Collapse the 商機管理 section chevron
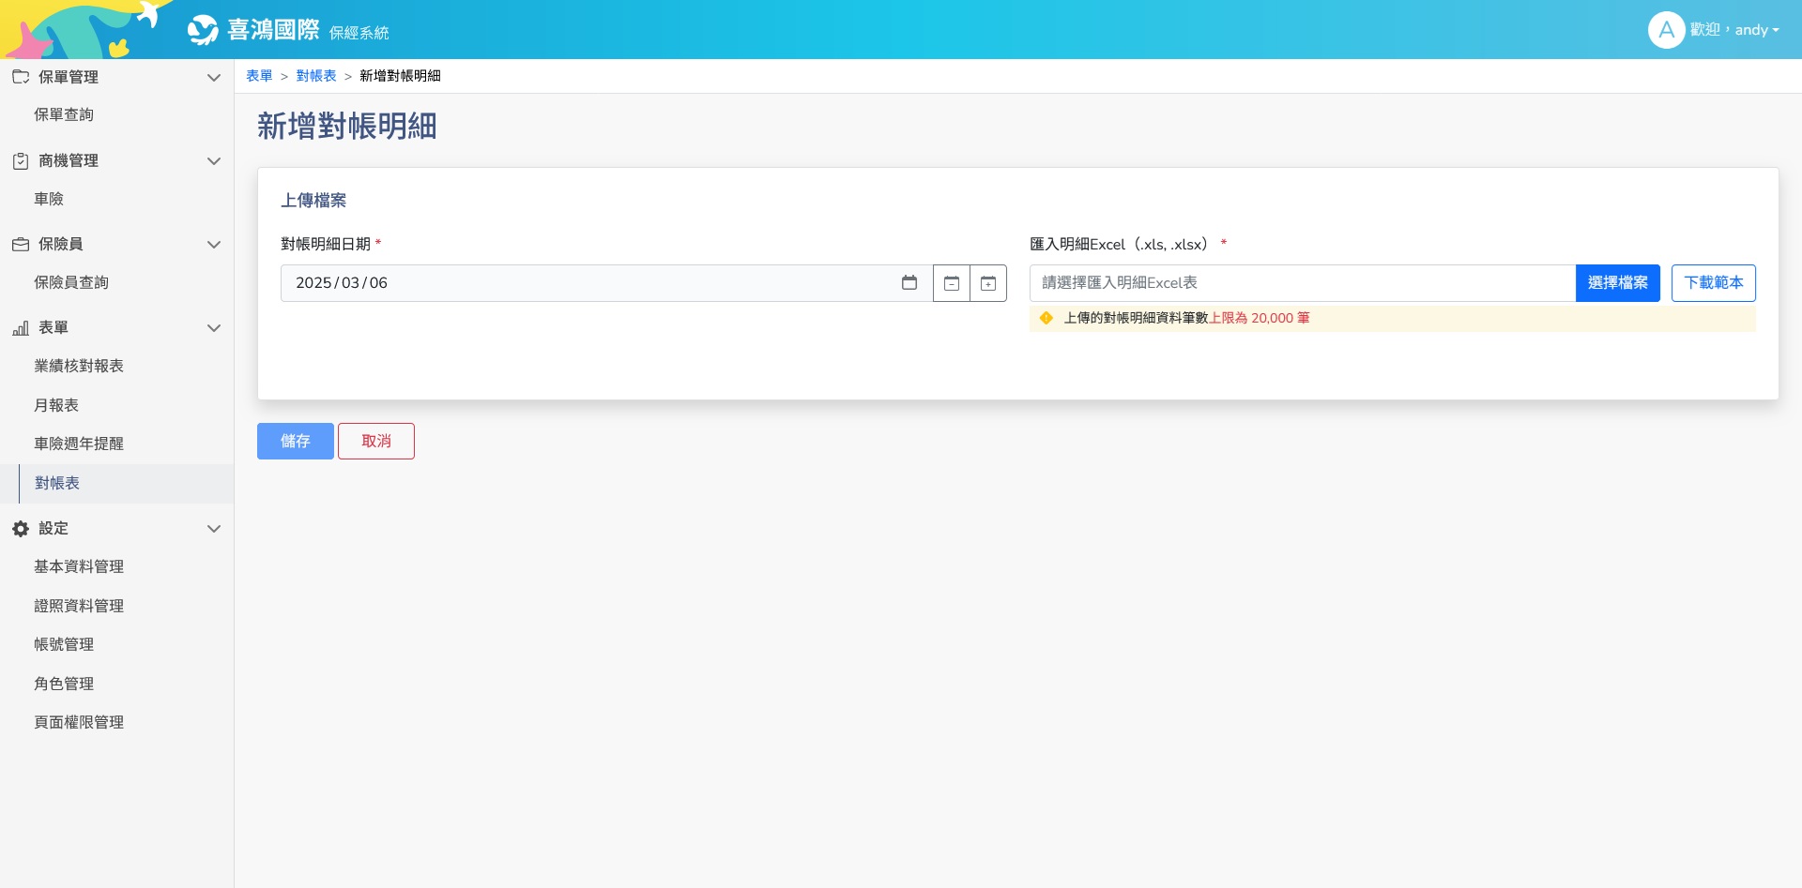This screenshot has width=1802, height=888. pyautogui.click(x=214, y=161)
